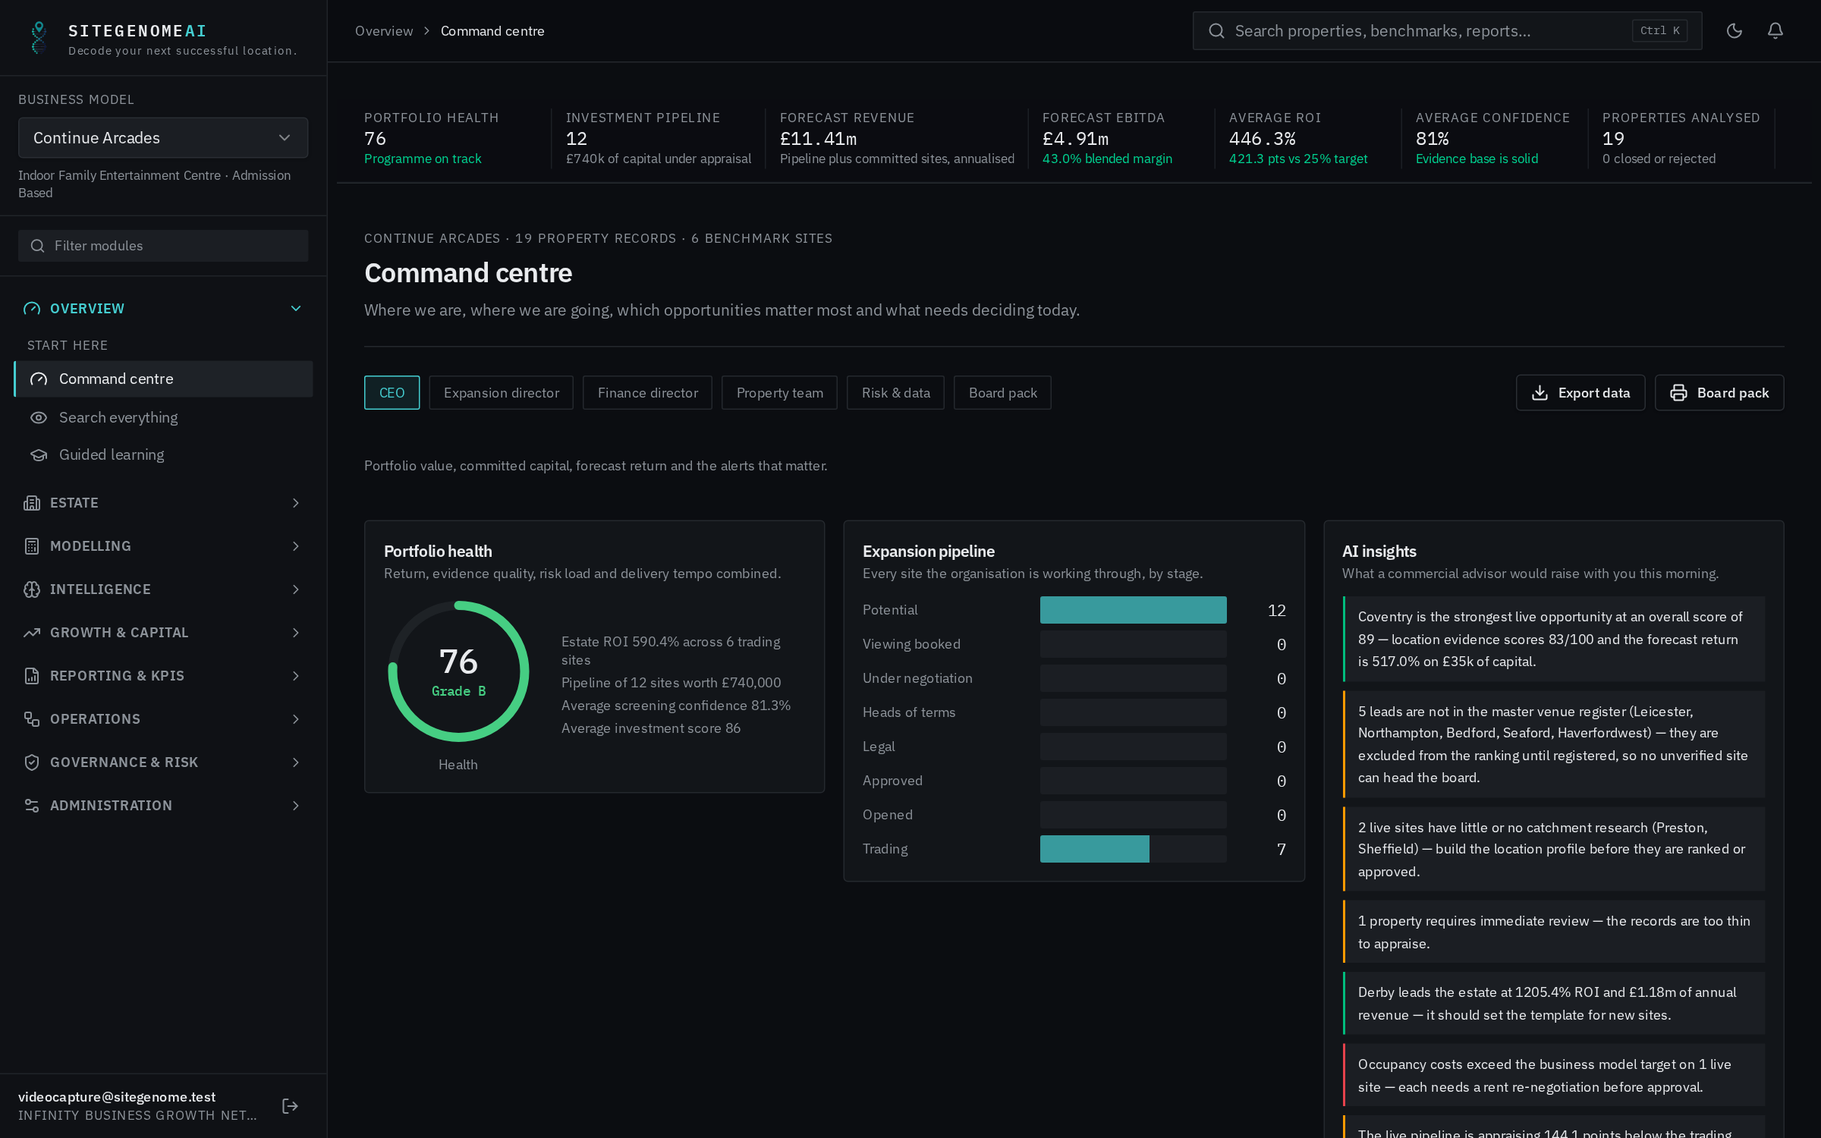Click the Board pack print button
This screenshot has width=1821, height=1138.
point(1719,393)
